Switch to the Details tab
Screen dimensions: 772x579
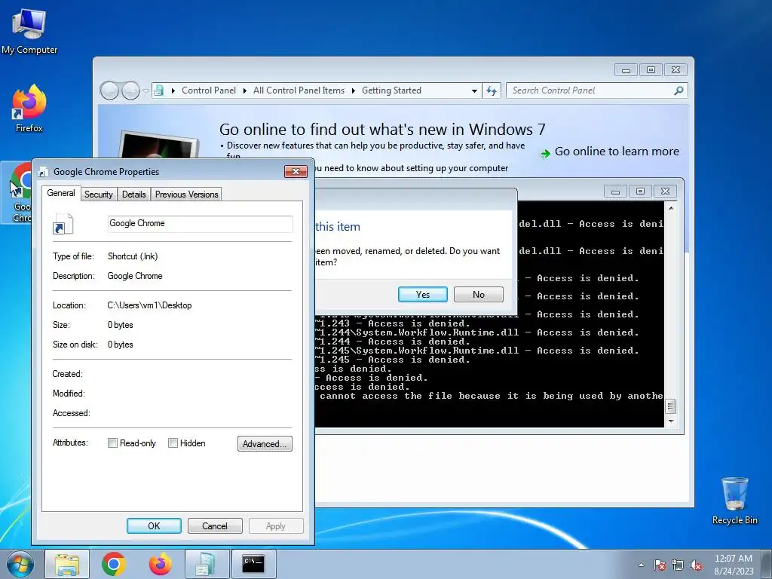(x=134, y=195)
